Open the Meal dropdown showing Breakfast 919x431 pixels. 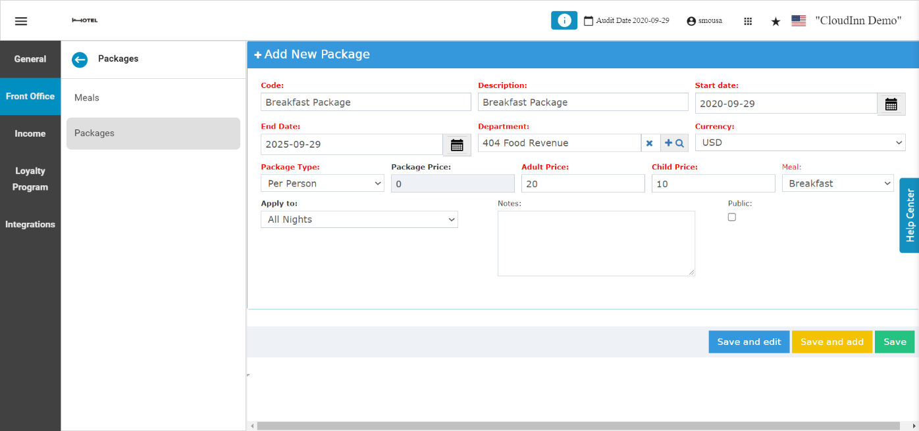[x=838, y=183]
